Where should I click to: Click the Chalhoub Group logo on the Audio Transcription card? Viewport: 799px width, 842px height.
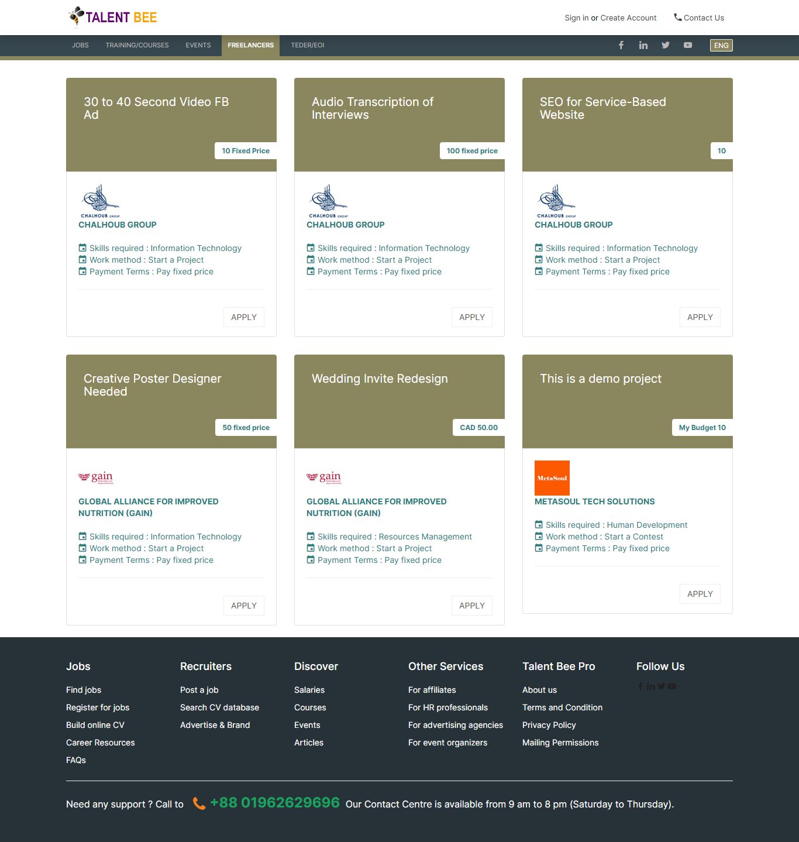coord(328,201)
